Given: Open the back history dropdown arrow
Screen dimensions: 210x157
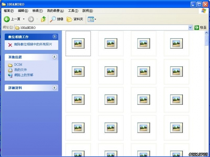Looking at the screenshot, I should tap(24, 19).
